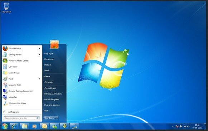Click the volume speaker tray icon
This screenshot has height=131, width=208.
pyautogui.click(x=188, y=127)
